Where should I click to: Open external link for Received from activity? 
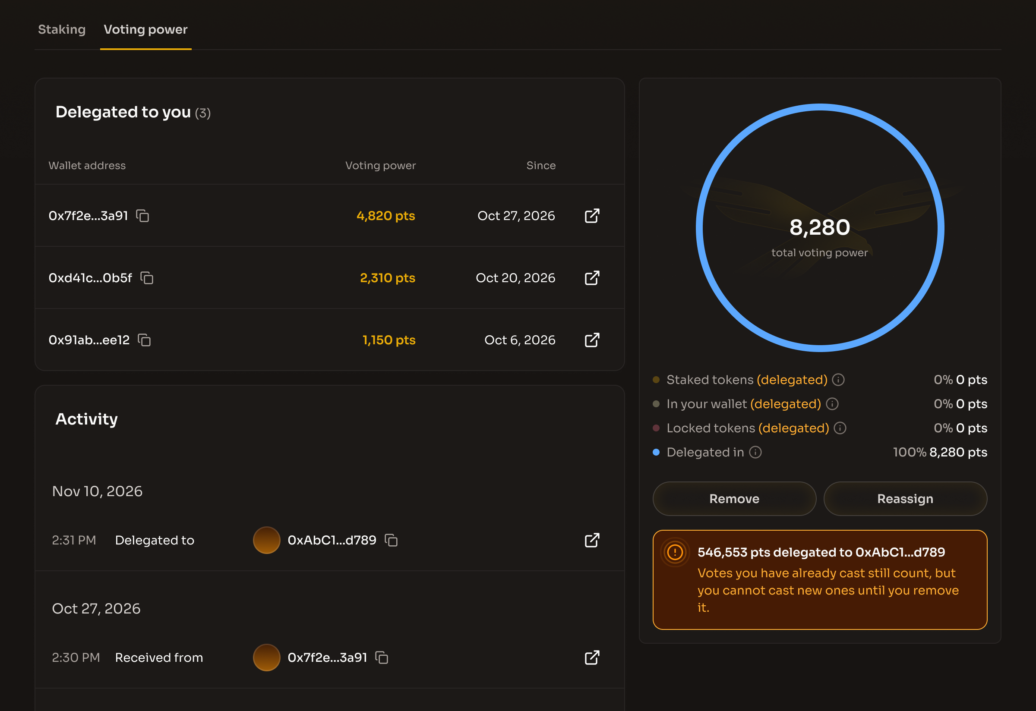tap(592, 658)
